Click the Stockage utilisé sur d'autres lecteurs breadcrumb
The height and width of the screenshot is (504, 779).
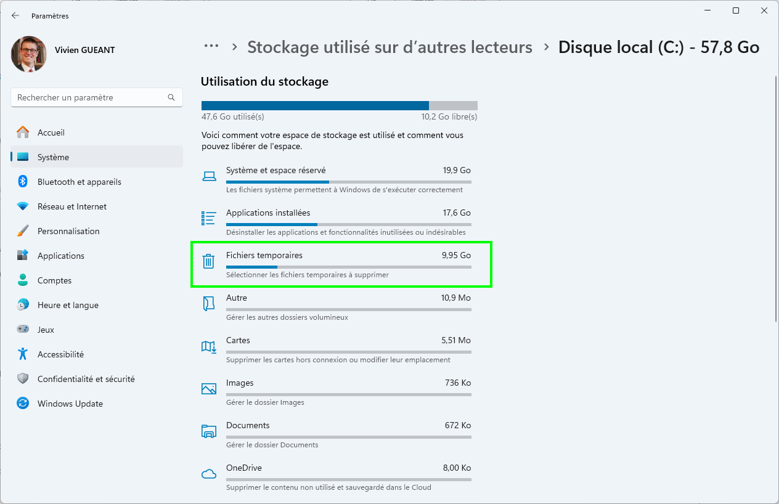coord(389,47)
